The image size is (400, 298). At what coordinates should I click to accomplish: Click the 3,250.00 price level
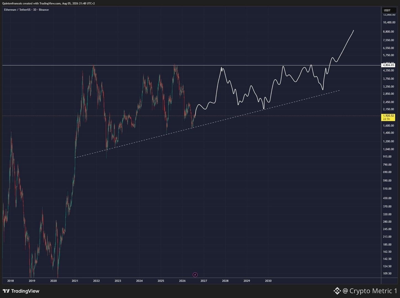(x=388, y=87)
